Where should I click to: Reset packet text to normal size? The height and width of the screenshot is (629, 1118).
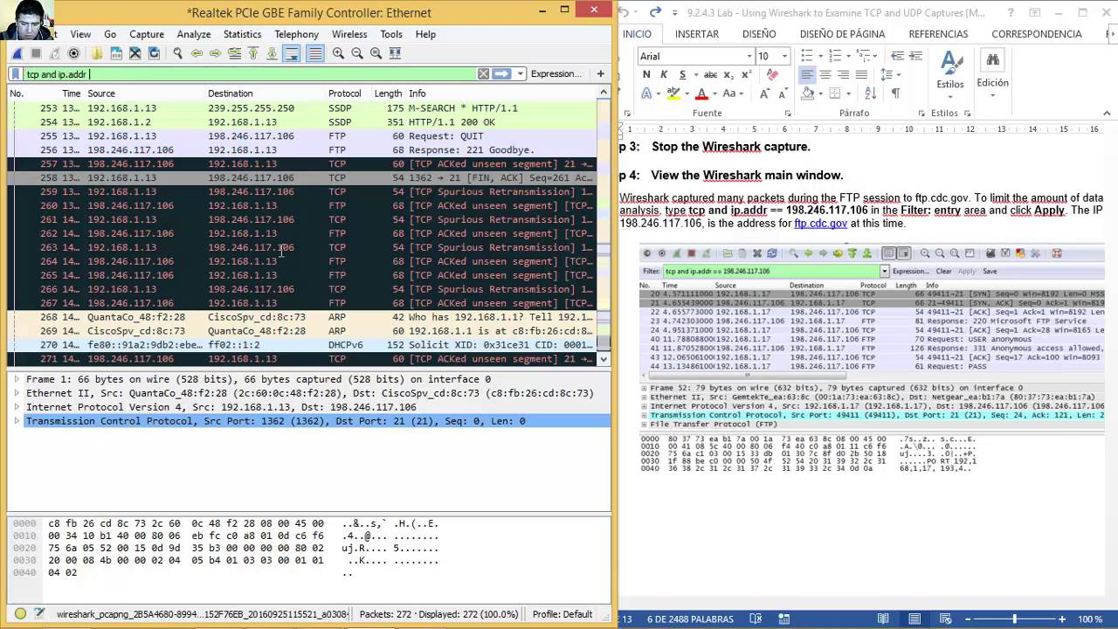[x=376, y=53]
